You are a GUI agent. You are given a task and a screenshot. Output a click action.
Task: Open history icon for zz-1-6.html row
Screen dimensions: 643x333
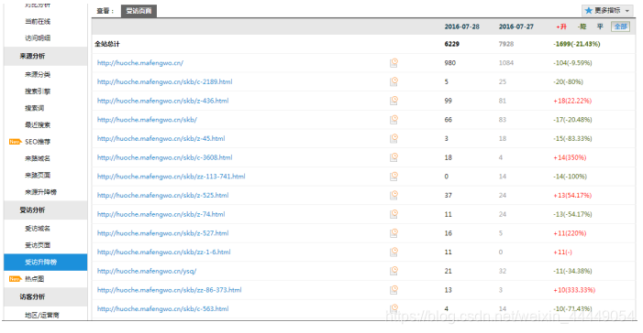(x=394, y=252)
